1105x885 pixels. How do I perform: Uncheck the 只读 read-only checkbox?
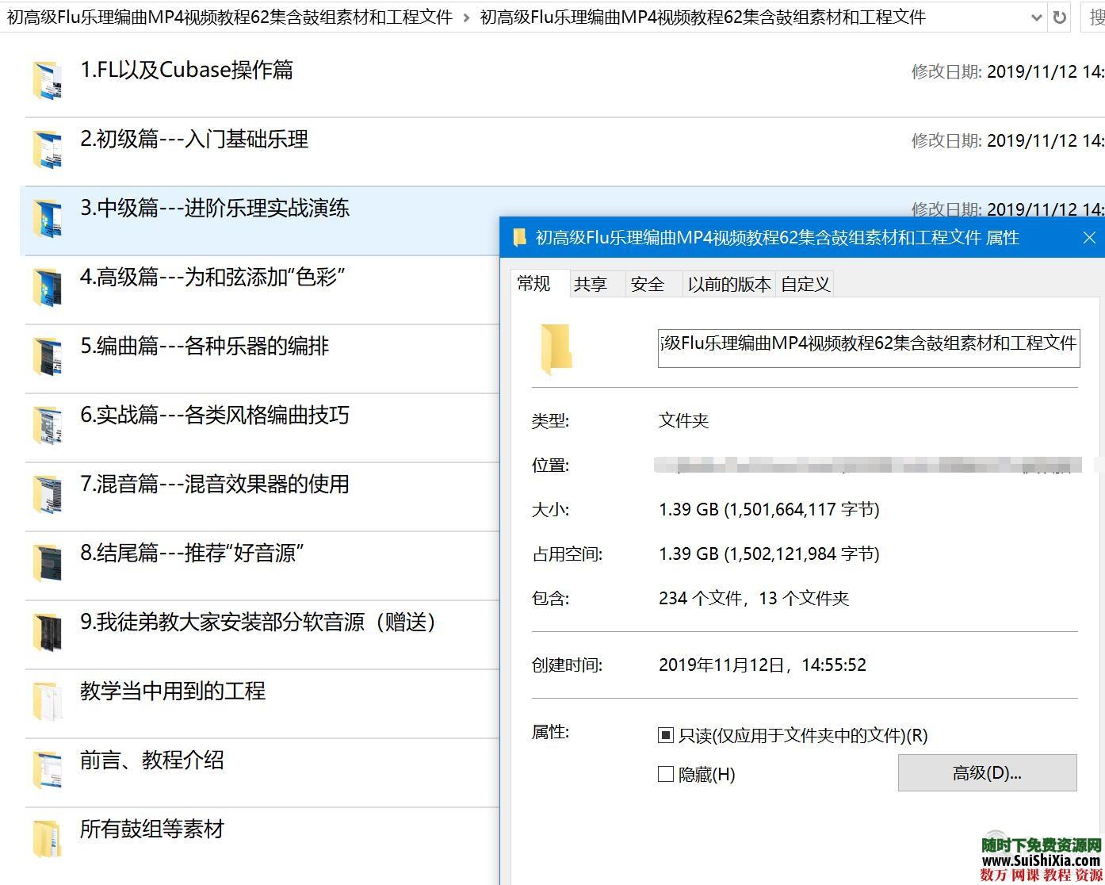[x=666, y=735]
